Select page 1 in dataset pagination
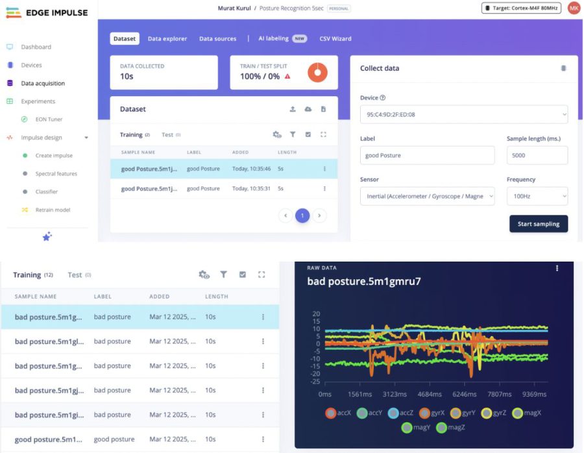This screenshot has width=584, height=453. click(302, 215)
